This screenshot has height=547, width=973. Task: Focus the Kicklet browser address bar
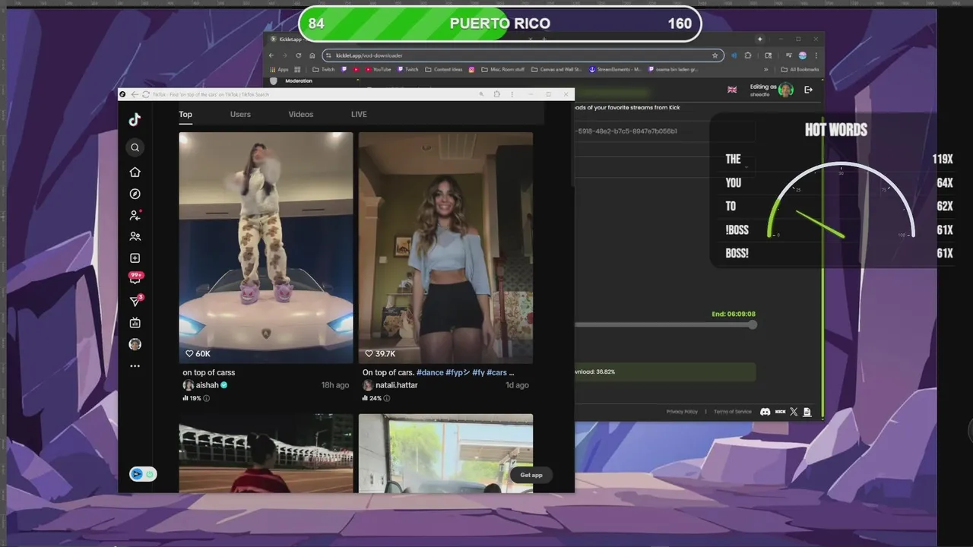click(x=521, y=55)
